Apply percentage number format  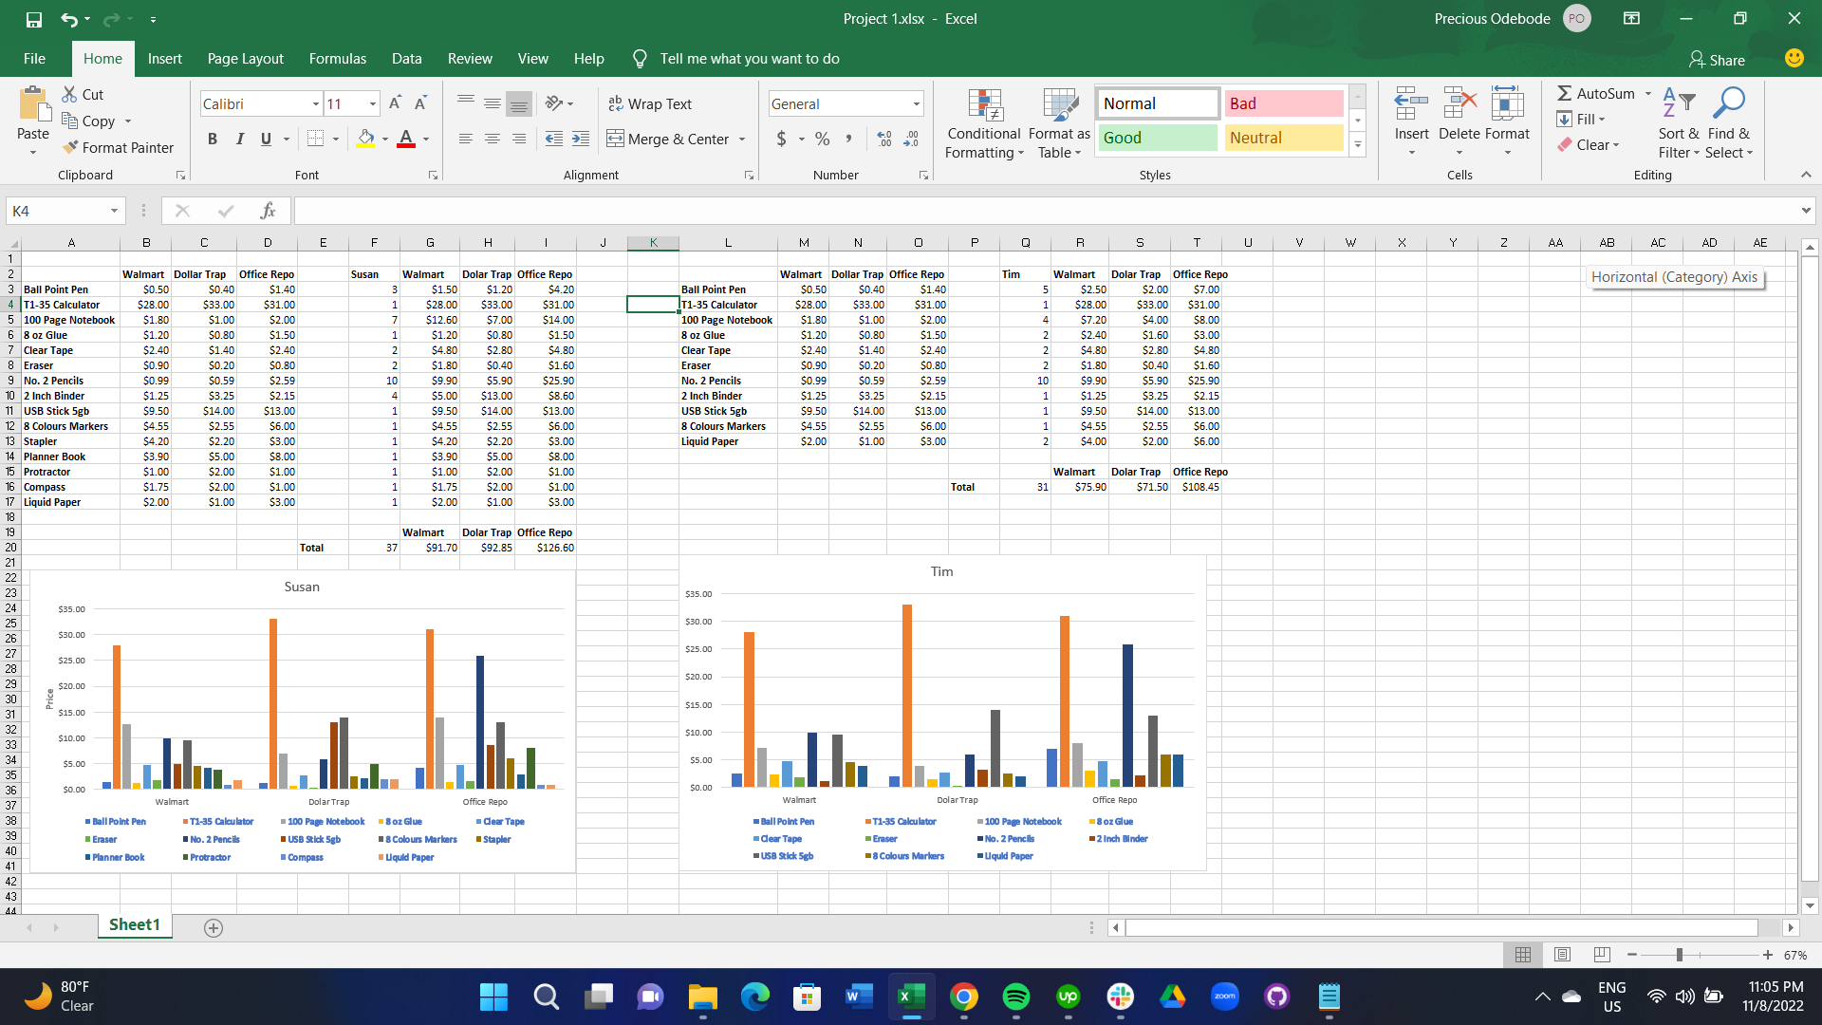point(822,139)
